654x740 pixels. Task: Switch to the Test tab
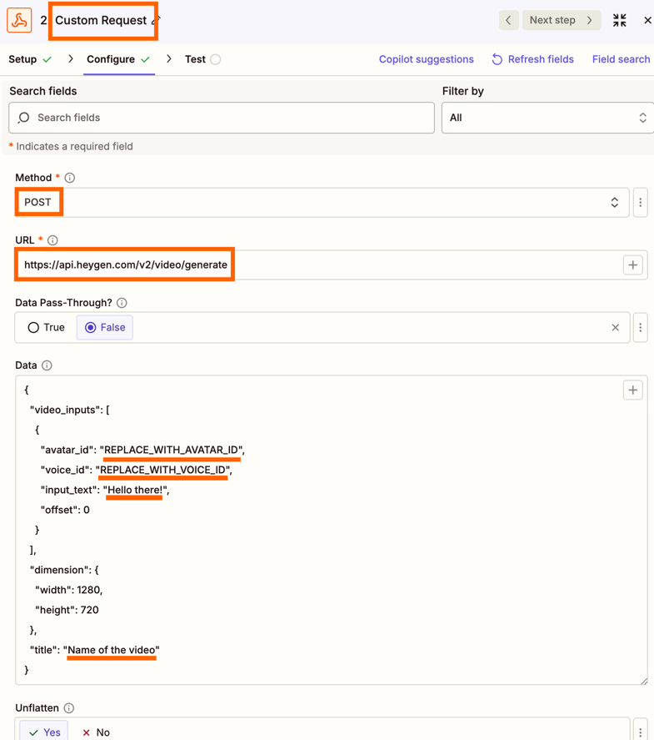click(x=196, y=59)
